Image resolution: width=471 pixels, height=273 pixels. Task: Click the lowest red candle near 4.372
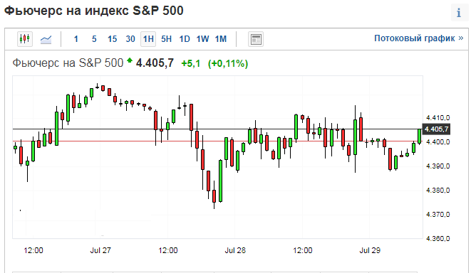pos(214,196)
